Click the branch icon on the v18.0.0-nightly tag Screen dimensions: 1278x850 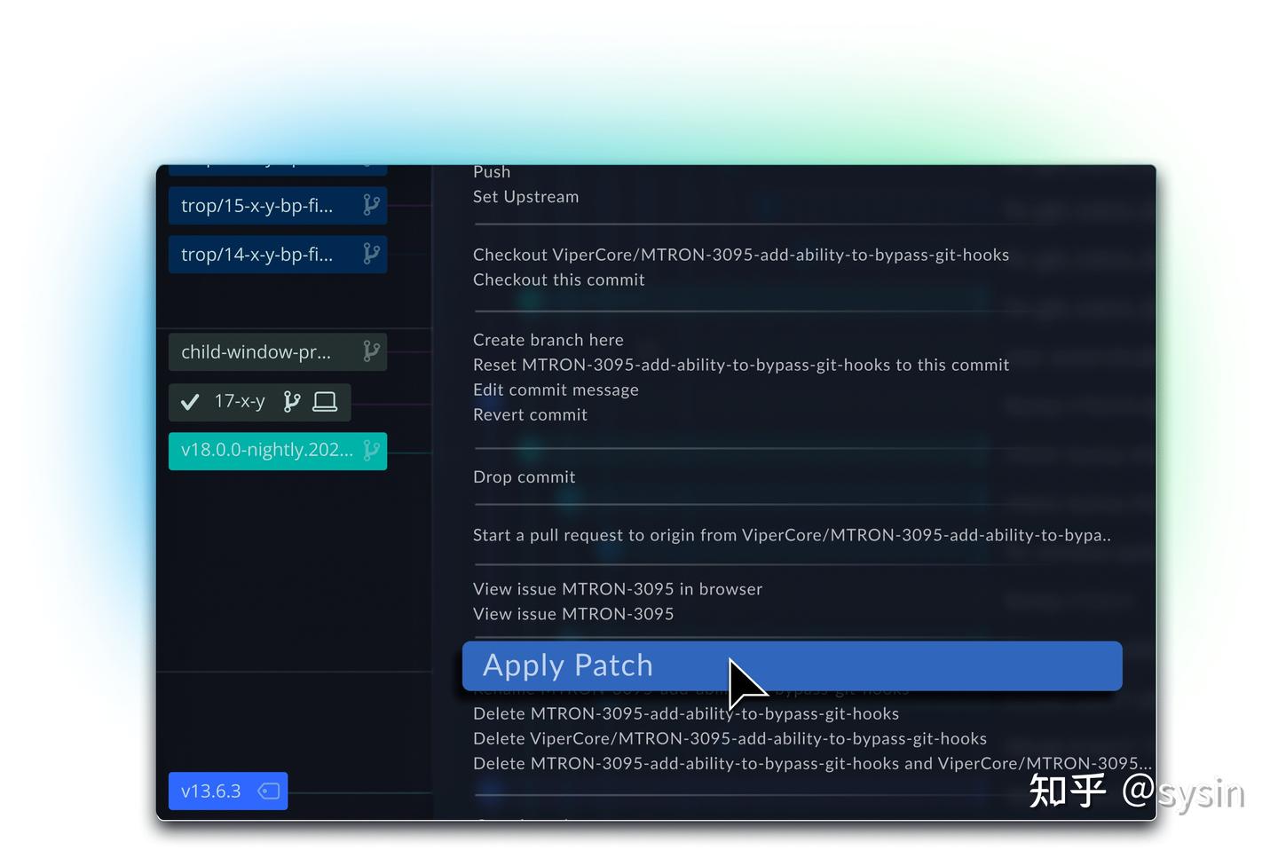pos(372,450)
